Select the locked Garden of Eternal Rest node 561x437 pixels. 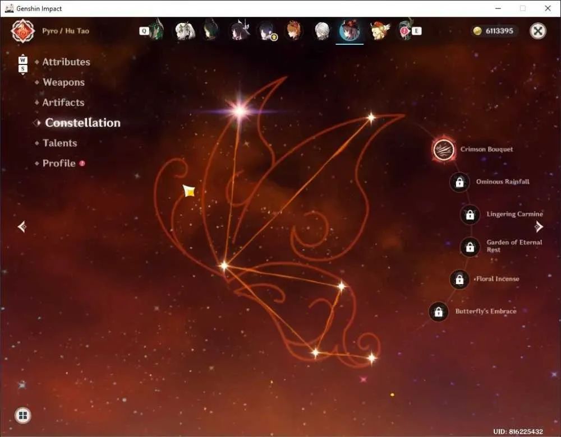470,247
